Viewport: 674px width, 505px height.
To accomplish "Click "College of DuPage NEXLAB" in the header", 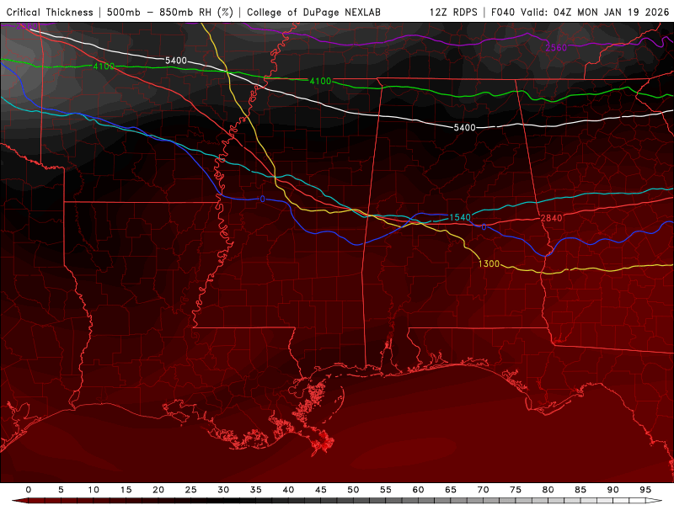I will coord(313,13).
